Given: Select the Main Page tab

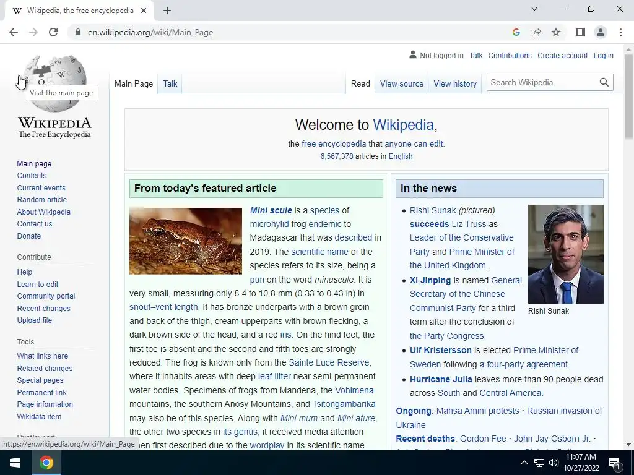Looking at the screenshot, I should 134,83.
